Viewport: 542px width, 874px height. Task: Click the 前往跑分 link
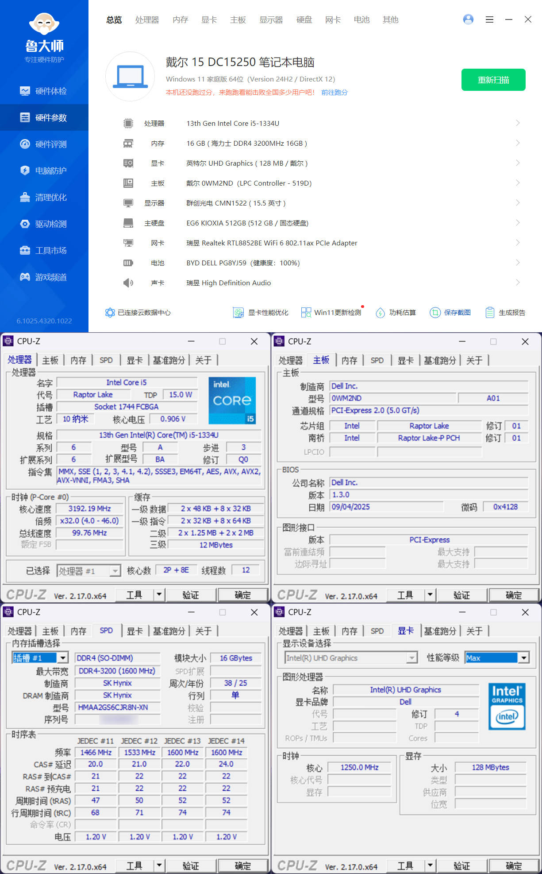pos(334,93)
